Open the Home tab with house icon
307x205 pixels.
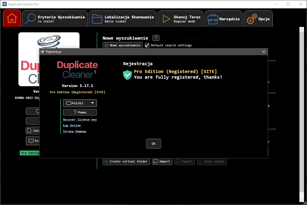pyautogui.click(x=12, y=18)
